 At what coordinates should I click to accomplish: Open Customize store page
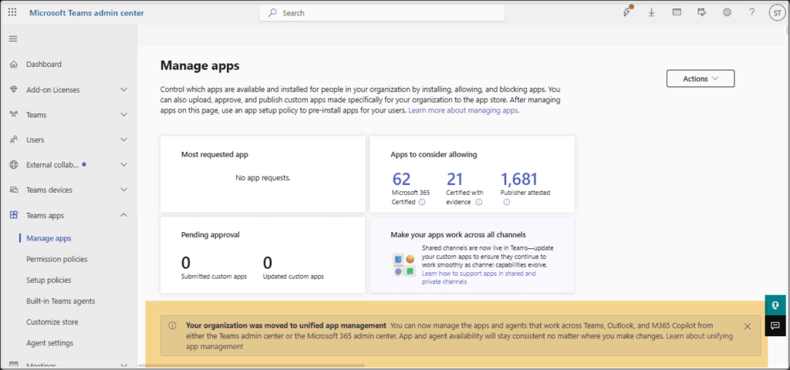tap(52, 322)
